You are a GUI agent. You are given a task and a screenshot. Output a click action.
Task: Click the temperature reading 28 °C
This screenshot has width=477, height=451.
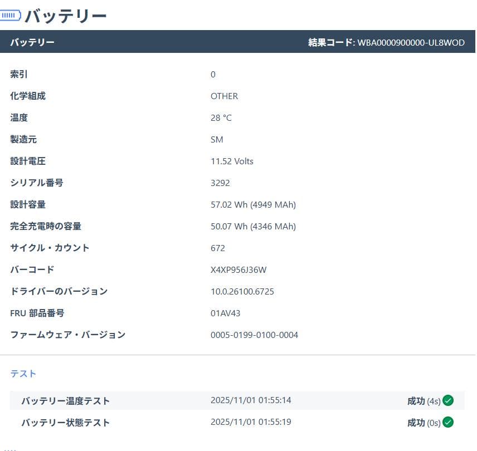221,117
